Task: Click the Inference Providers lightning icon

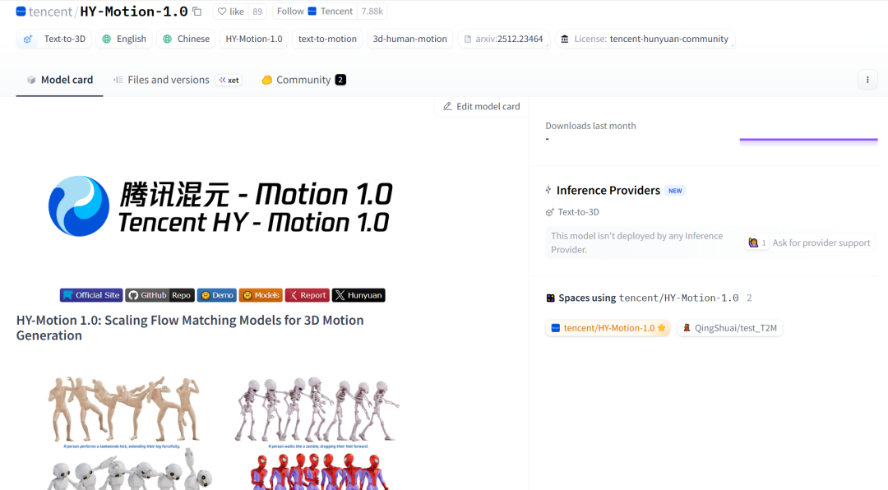Action: 548,191
